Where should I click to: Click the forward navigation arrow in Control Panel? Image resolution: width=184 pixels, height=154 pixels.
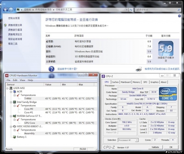click(x=11, y=10)
